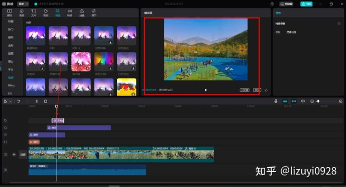The image size is (346, 187).
Task: Split the clip at the playhead
Action: [37, 101]
